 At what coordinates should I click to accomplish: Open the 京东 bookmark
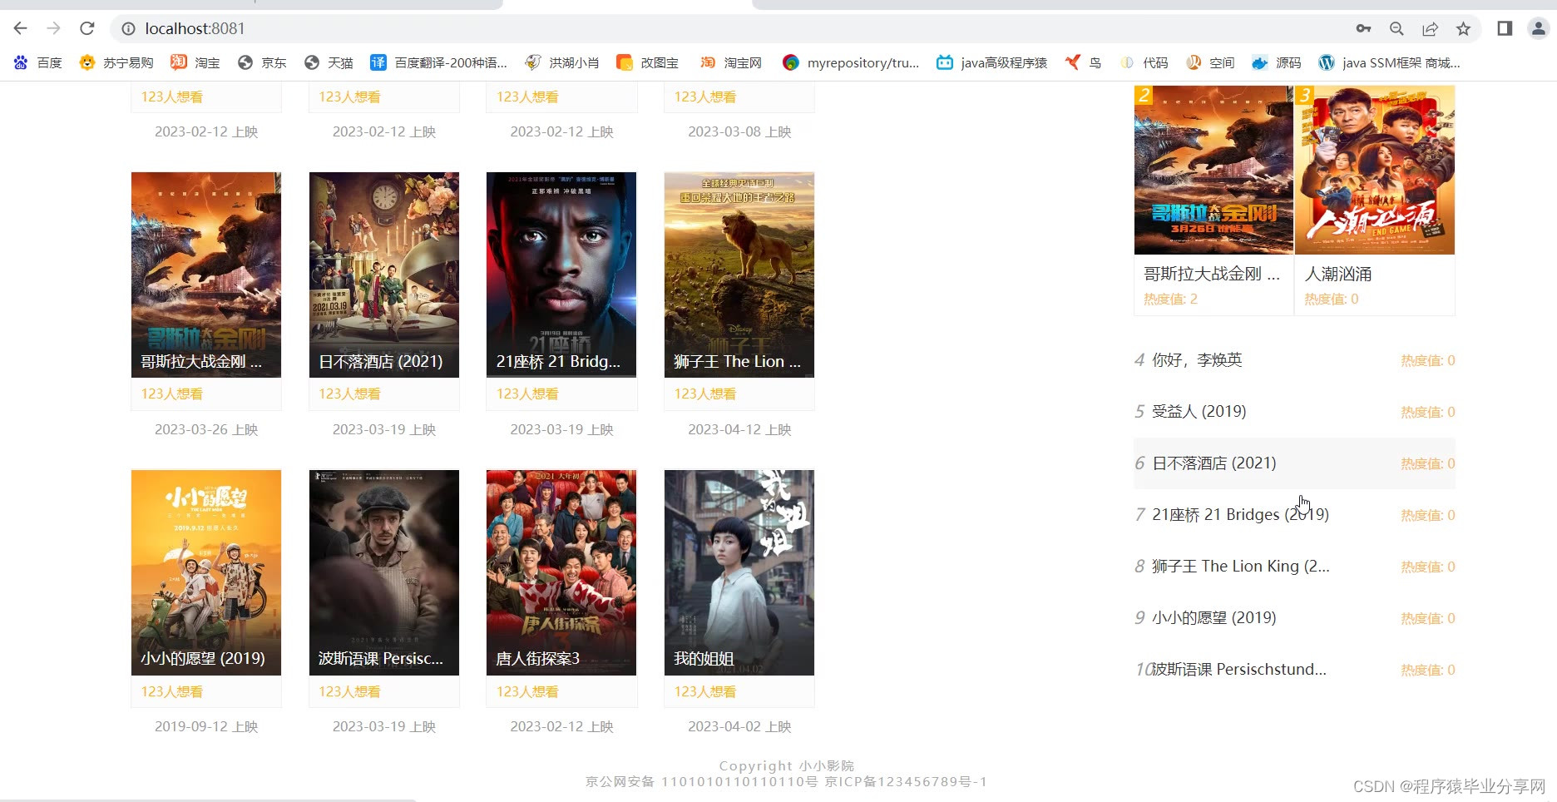pyautogui.click(x=262, y=62)
